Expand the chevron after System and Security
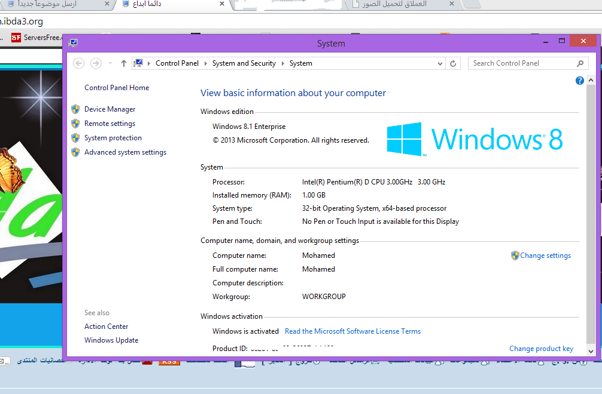Screen dimensions: 602x394 283,63
